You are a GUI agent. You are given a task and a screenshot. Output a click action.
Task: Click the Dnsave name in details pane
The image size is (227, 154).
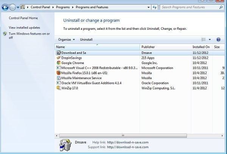tap(81, 142)
